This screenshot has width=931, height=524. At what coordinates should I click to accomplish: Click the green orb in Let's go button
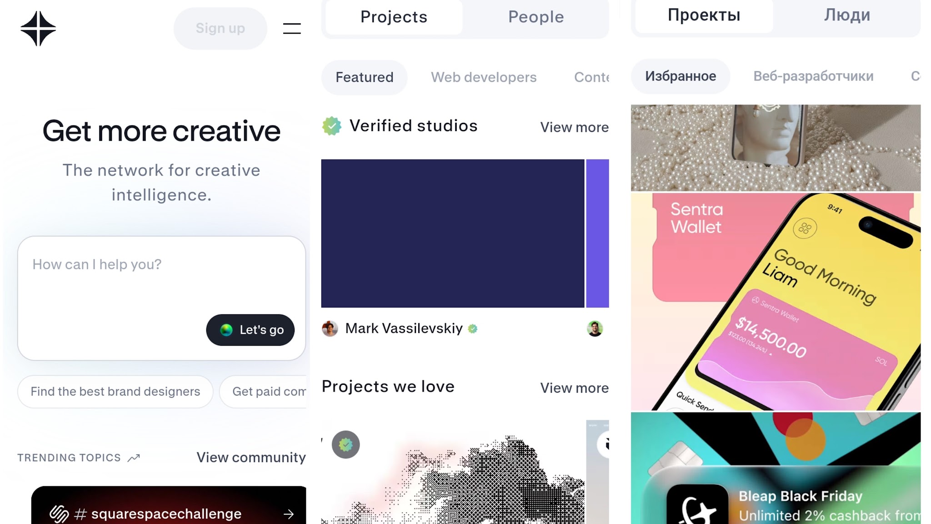(226, 330)
